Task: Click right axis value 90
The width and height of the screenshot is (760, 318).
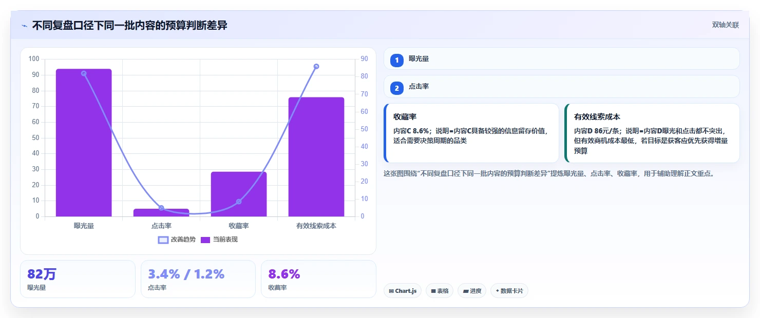Action: (364, 59)
